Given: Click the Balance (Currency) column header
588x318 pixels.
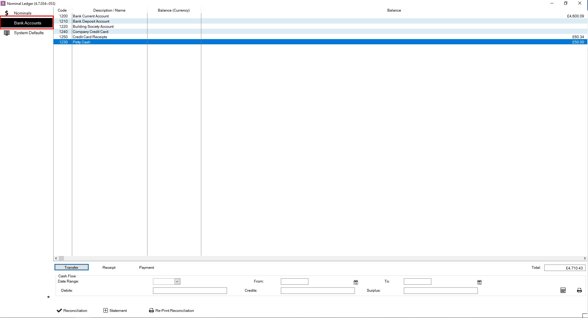Looking at the screenshot, I should tap(174, 10).
